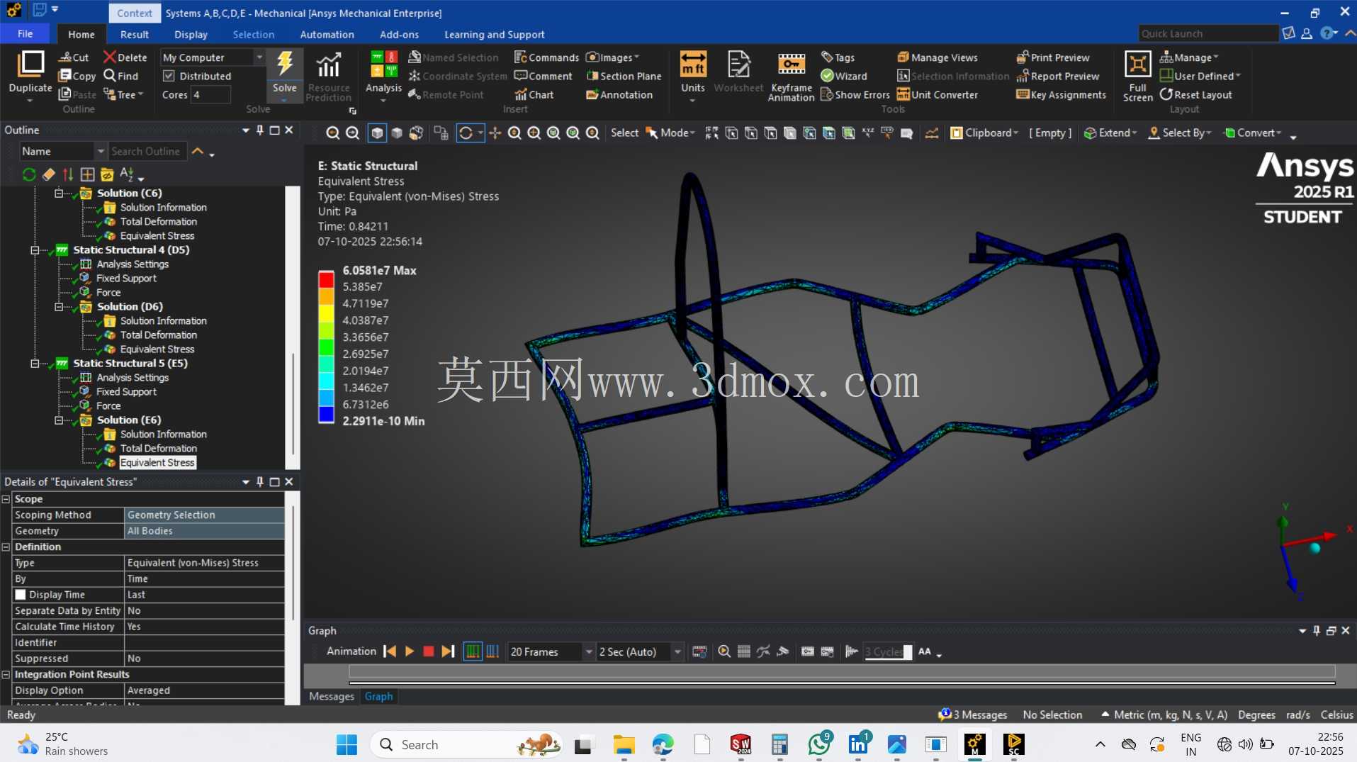Pin the Details panel
This screenshot has width=1357, height=762.
point(260,481)
